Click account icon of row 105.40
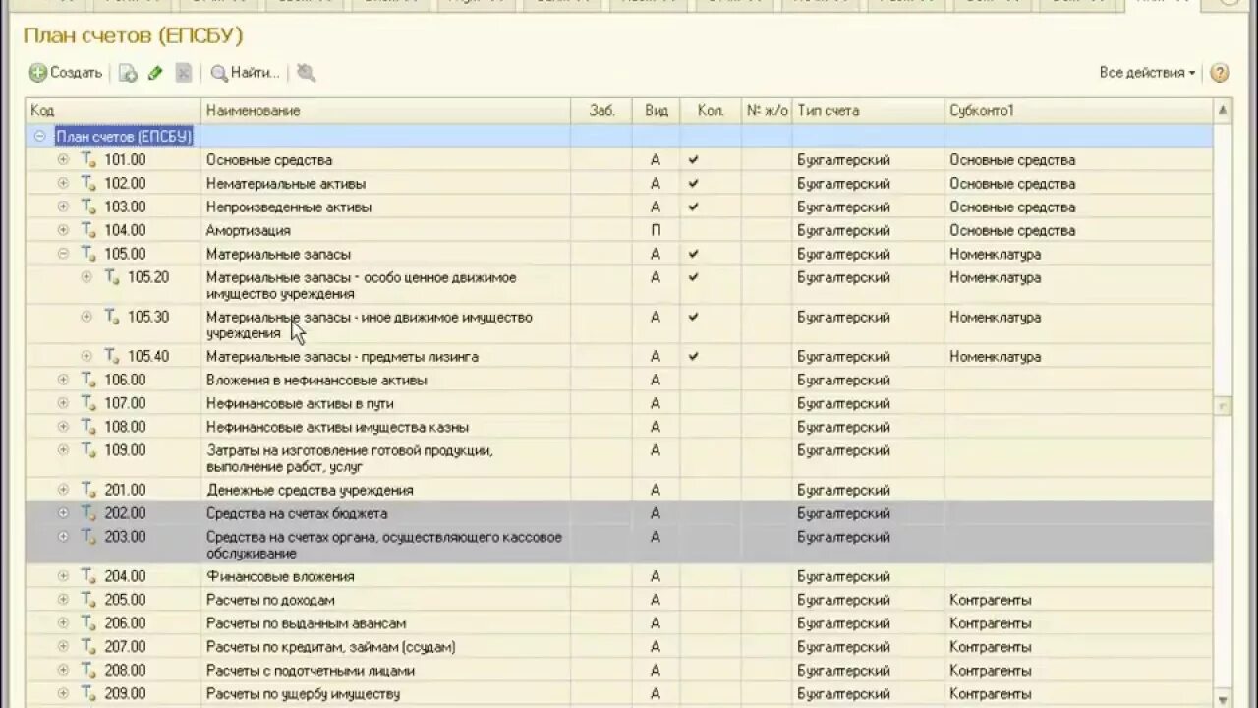The height and width of the screenshot is (708, 1258). (x=112, y=356)
